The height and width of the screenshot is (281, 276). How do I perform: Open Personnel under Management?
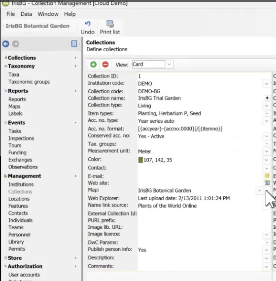tap(19, 235)
